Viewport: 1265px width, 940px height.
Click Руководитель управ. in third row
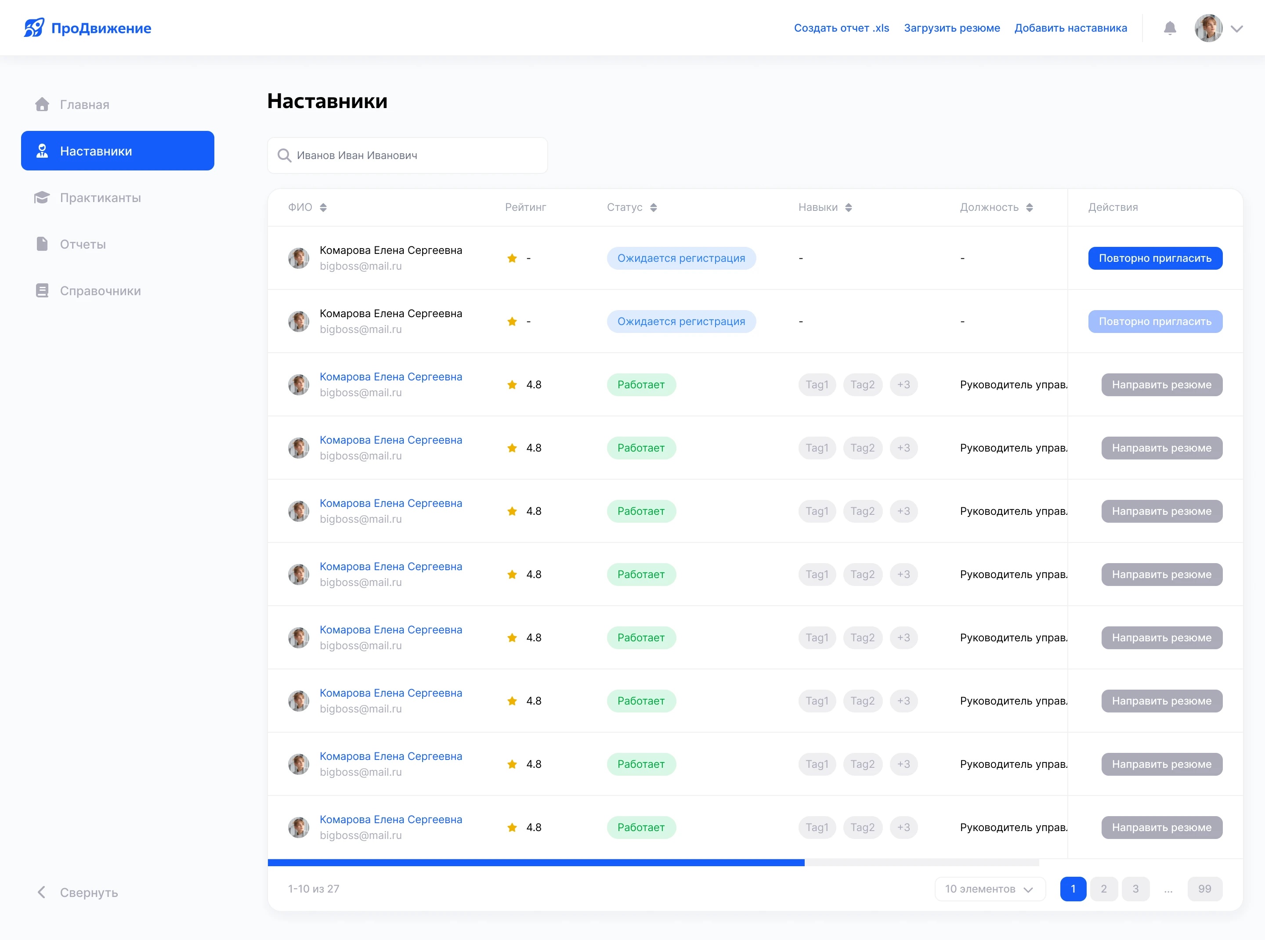click(x=1013, y=385)
